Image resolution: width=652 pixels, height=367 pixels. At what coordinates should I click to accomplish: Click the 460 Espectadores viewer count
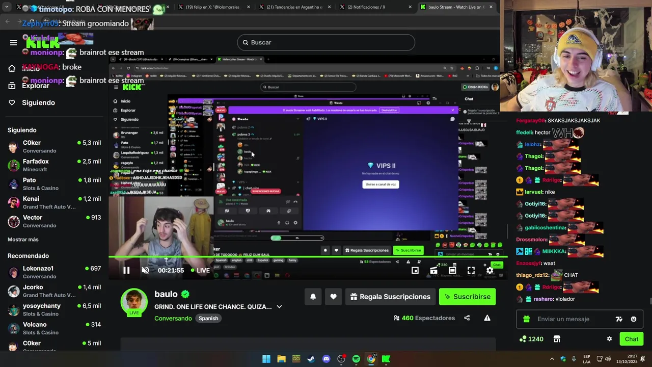(424, 318)
